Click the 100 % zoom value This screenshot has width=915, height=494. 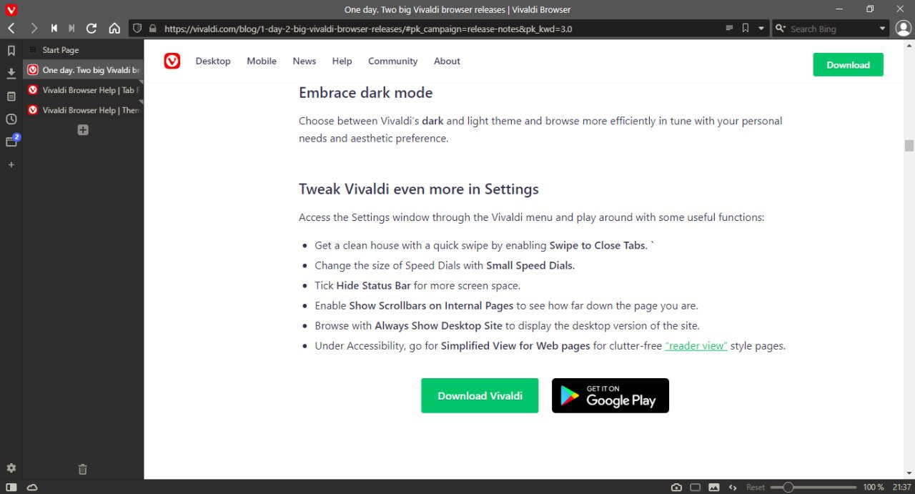874,487
